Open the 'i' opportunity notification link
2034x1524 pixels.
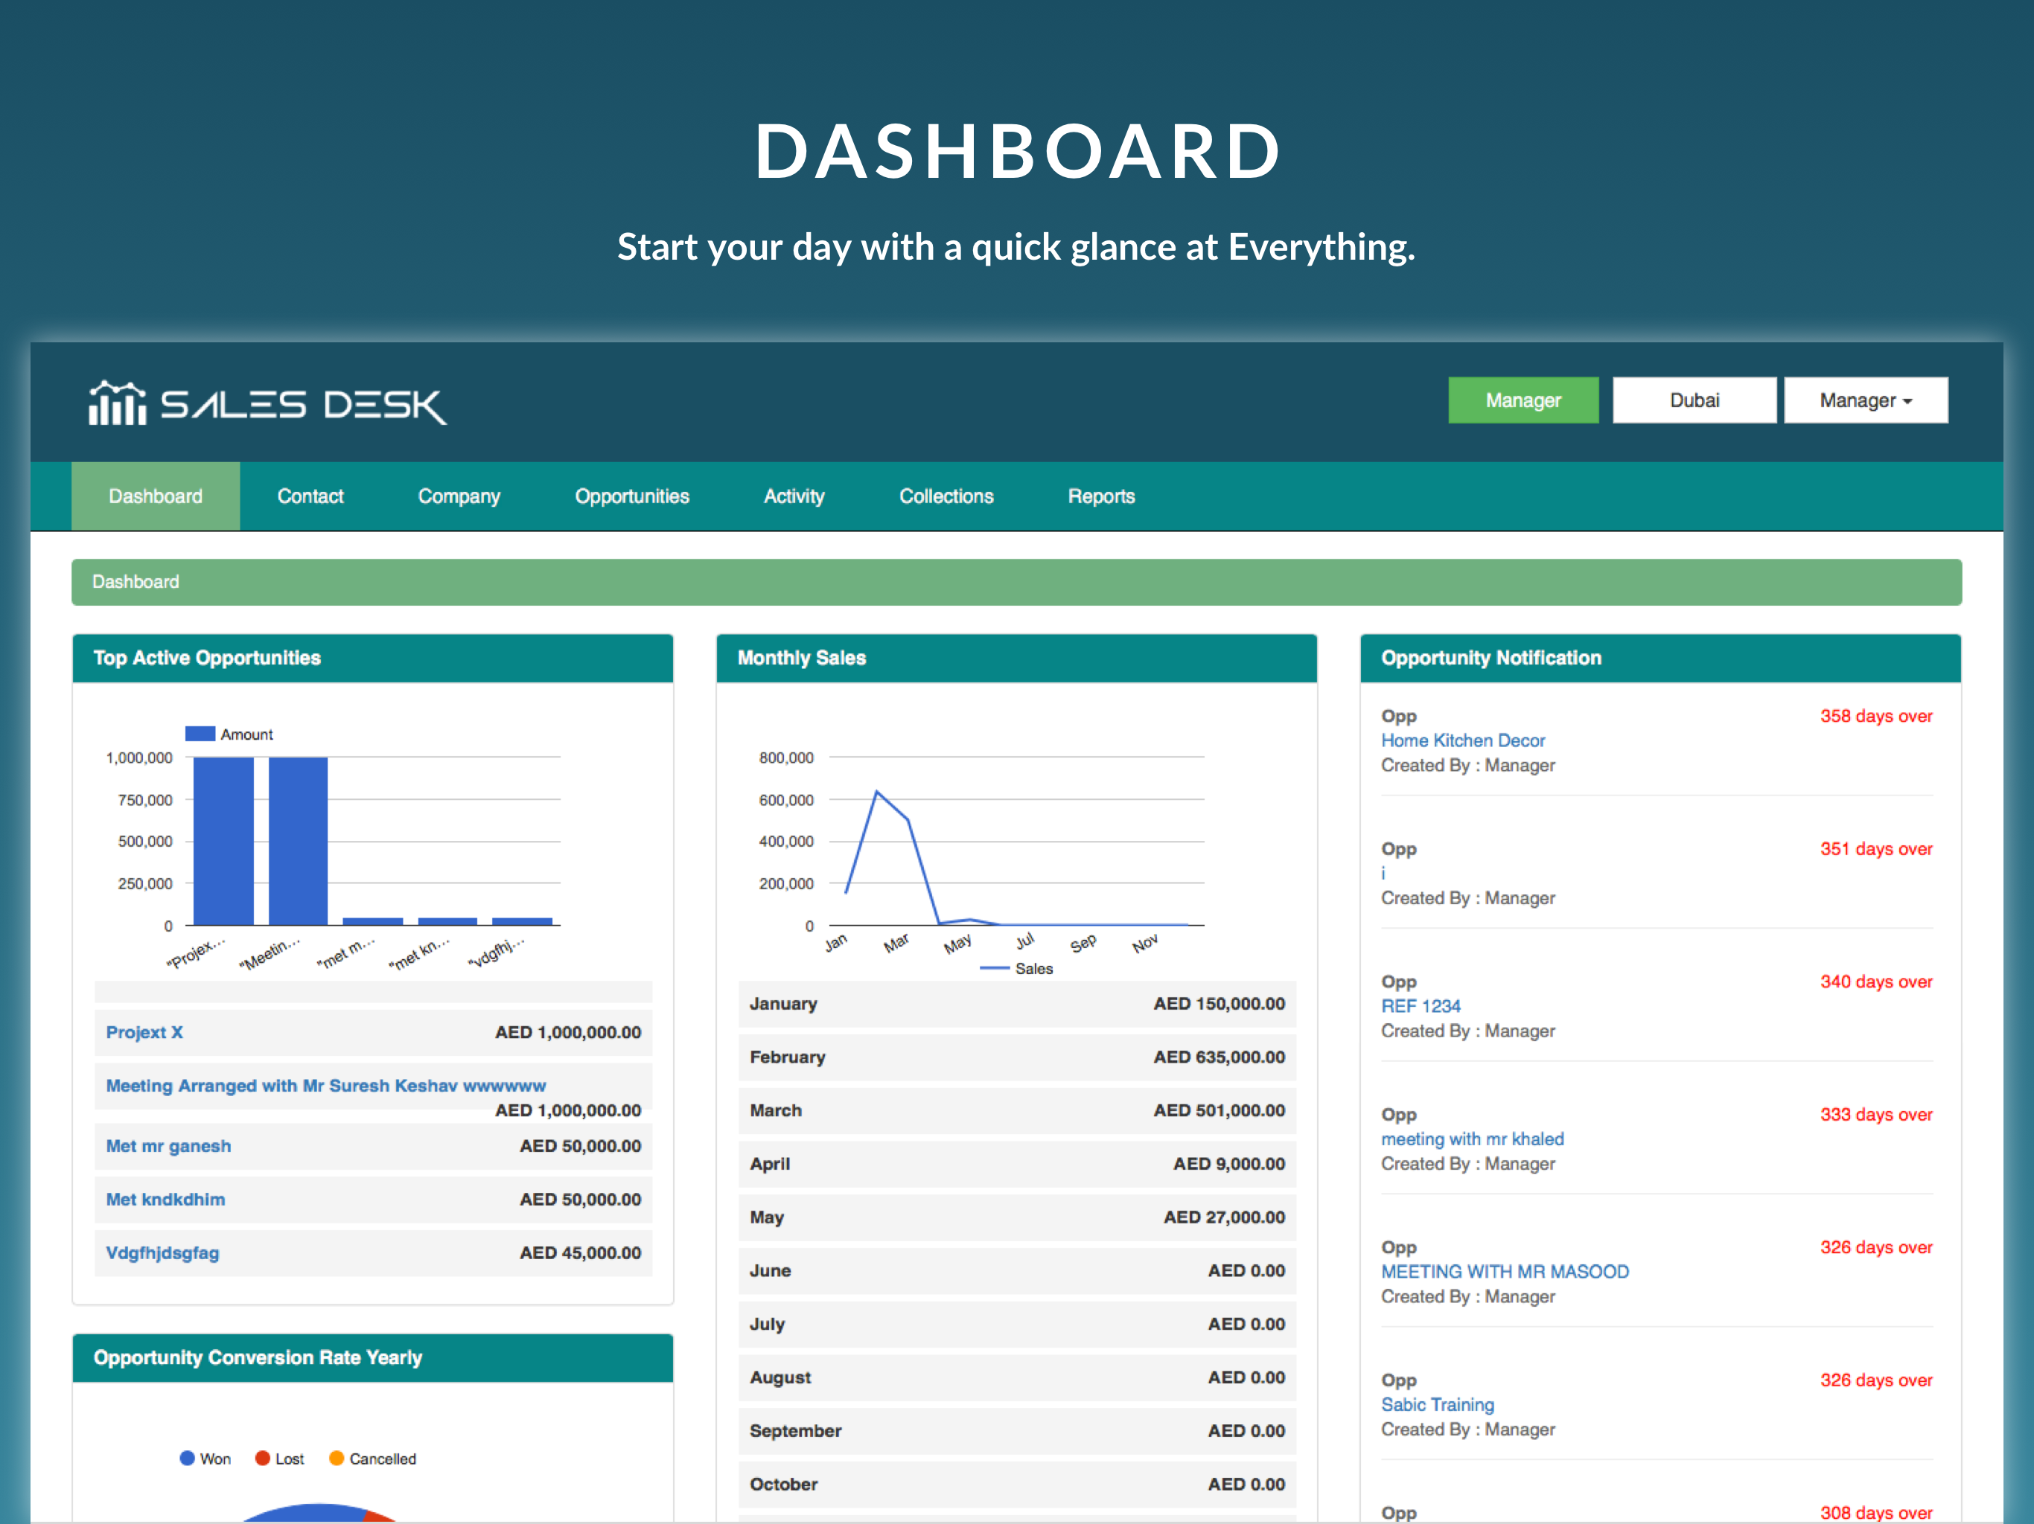pos(1383,873)
